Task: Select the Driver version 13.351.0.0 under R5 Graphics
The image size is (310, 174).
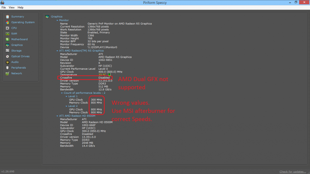Action: (105, 81)
